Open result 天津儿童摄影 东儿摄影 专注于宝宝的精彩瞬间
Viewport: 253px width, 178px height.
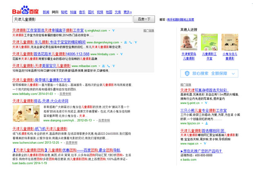(49, 42)
